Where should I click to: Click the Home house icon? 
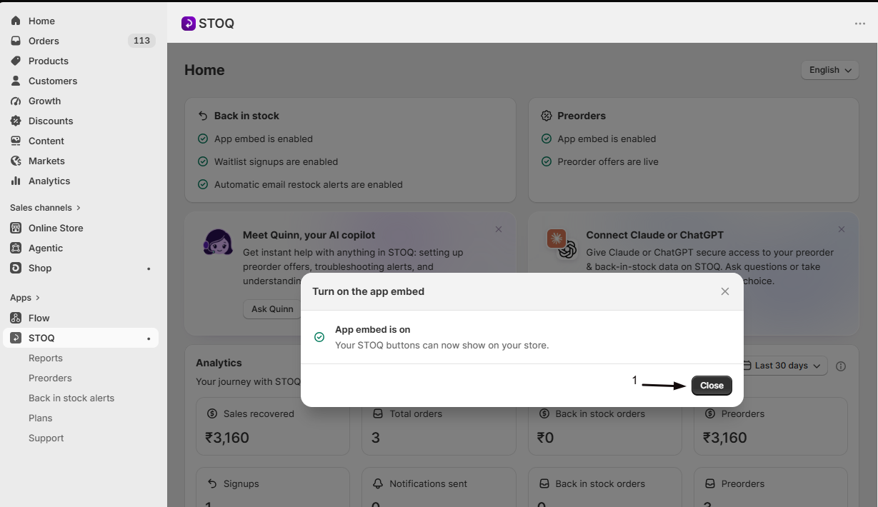coord(16,21)
